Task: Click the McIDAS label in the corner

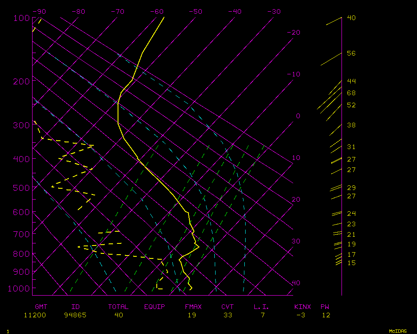Action: (x=397, y=331)
